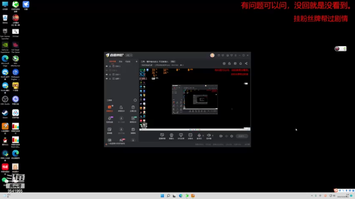The image size is (355, 199).
Task: Click the record video icon beside settings gear
Action: 221,136
